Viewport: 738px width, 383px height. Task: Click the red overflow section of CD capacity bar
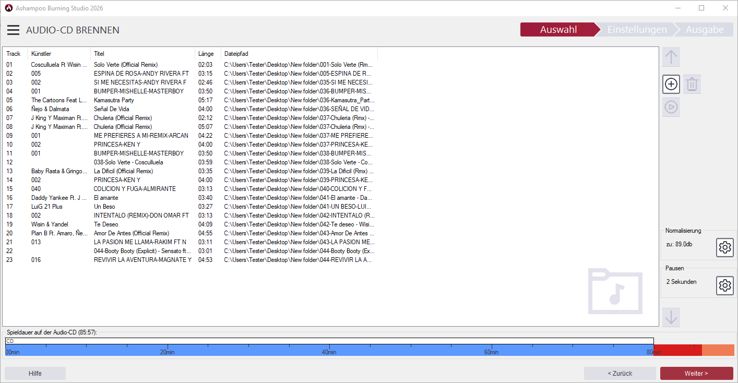[677, 350]
